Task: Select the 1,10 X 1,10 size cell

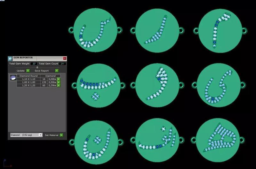Action: [x=28, y=79]
